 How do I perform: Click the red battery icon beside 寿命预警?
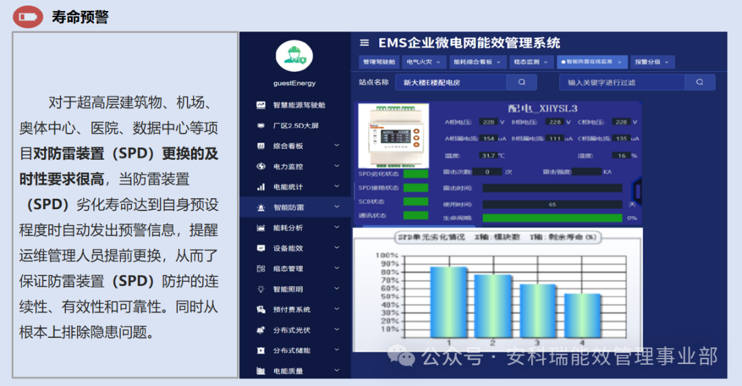[x=28, y=17]
